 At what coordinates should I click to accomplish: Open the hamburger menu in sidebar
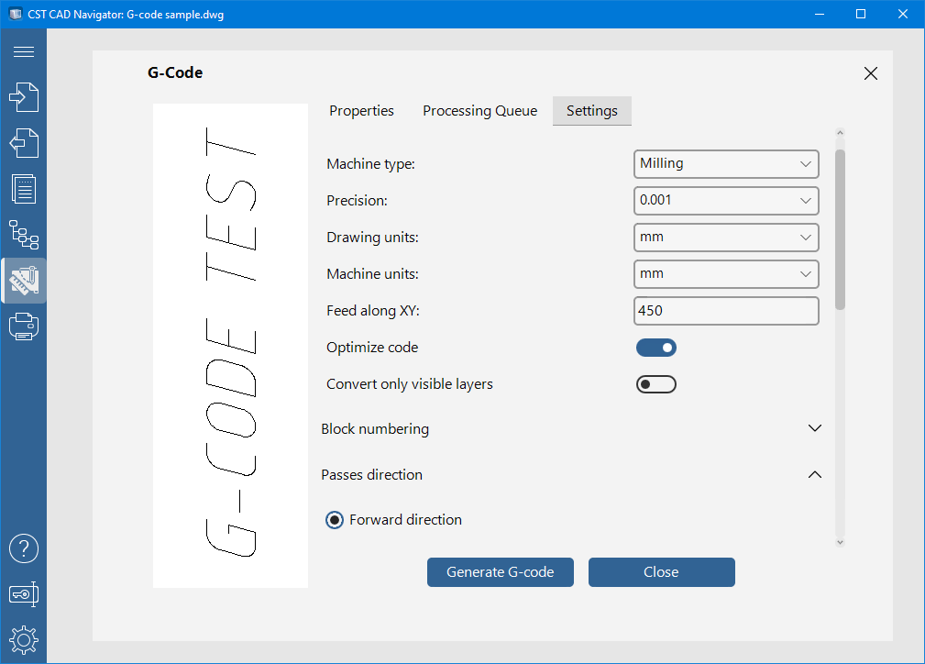(24, 52)
